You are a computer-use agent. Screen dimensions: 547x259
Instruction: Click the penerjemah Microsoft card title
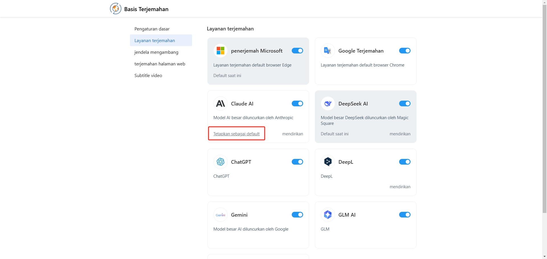point(257,51)
